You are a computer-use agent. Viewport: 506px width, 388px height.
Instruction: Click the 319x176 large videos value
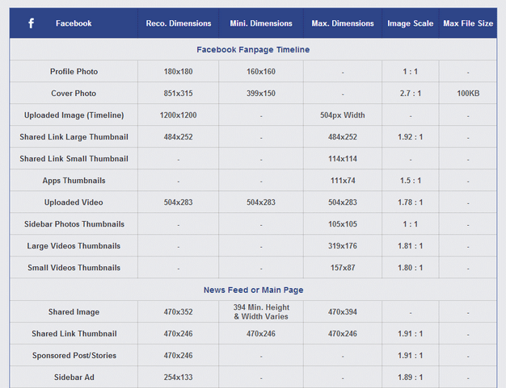343,246
